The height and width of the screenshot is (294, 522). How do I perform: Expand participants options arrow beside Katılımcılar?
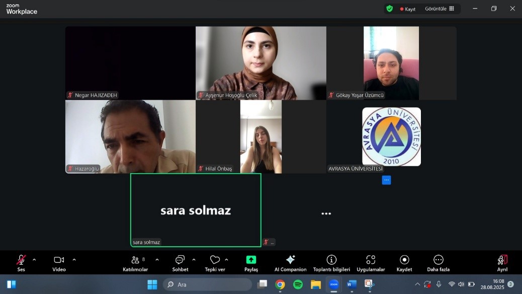[157, 260]
